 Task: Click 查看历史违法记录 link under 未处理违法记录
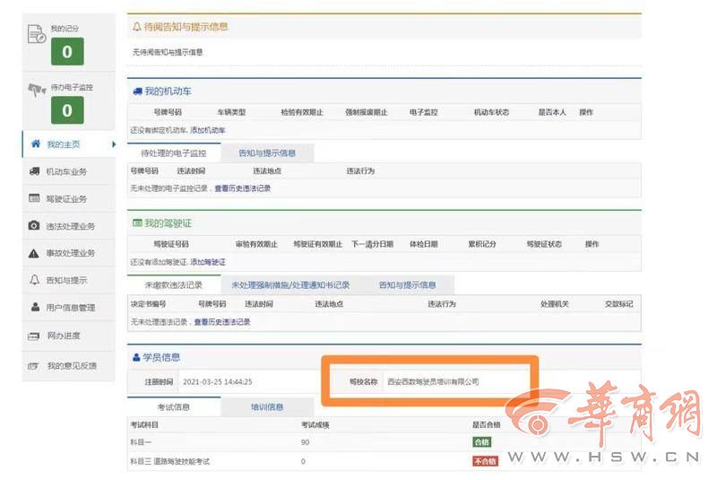222,322
